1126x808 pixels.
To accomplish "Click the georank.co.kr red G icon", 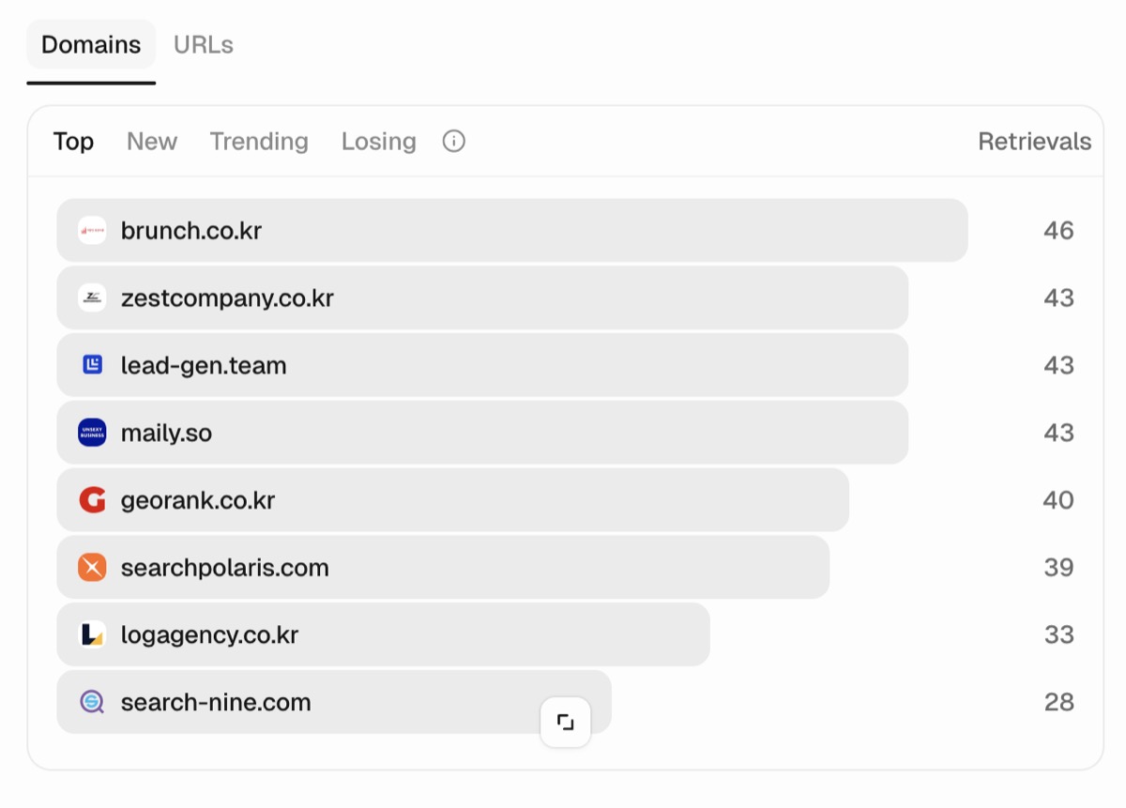I will tap(92, 500).
